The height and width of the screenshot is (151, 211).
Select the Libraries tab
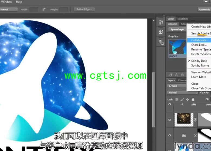(x=172, y=24)
